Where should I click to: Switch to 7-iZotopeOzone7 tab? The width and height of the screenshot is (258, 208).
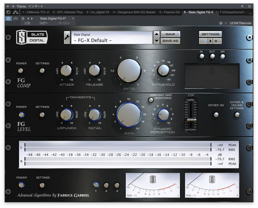pyautogui.click(x=233, y=12)
